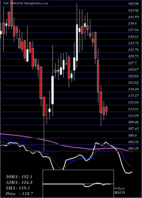
Task: Click the 135.81 price axis label
Action: 133,36
